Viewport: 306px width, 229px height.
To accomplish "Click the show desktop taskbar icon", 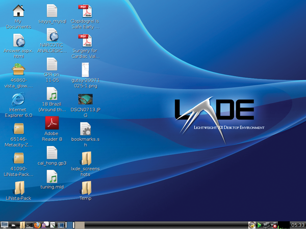I will click(x=13, y=225).
